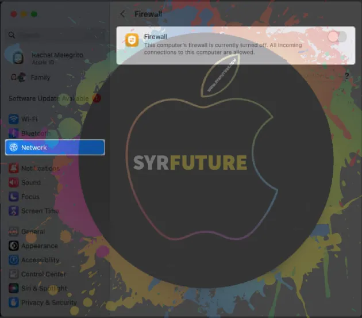Select the Sound speaker icon
Viewport: 362px width, 318px height.
pos(14,182)
